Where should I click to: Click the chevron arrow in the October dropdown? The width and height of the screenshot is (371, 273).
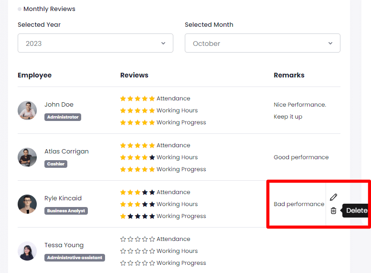click(x=330, y=43)
